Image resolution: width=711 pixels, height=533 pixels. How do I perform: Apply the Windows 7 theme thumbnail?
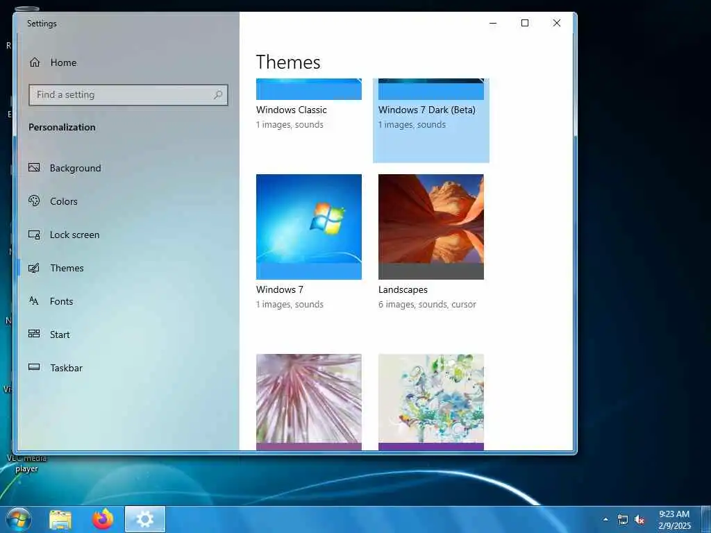[x=309, y=227]
